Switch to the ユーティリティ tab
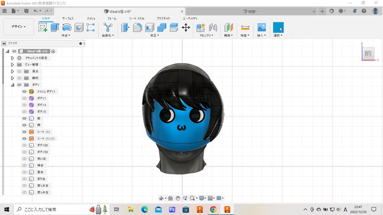This screenshot has width=383, height=215. (190, 18)
